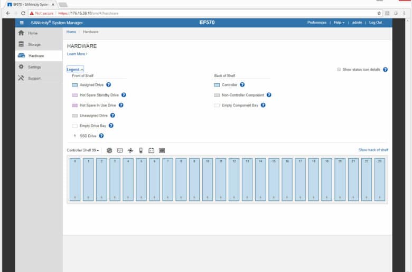Click the Assigned Drive legend label
The image size is (412, 272).
(x=91, y=85)
